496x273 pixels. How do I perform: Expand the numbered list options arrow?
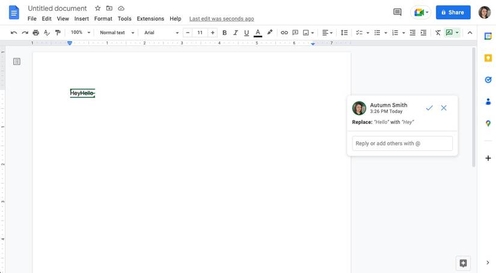pos(403,32)
